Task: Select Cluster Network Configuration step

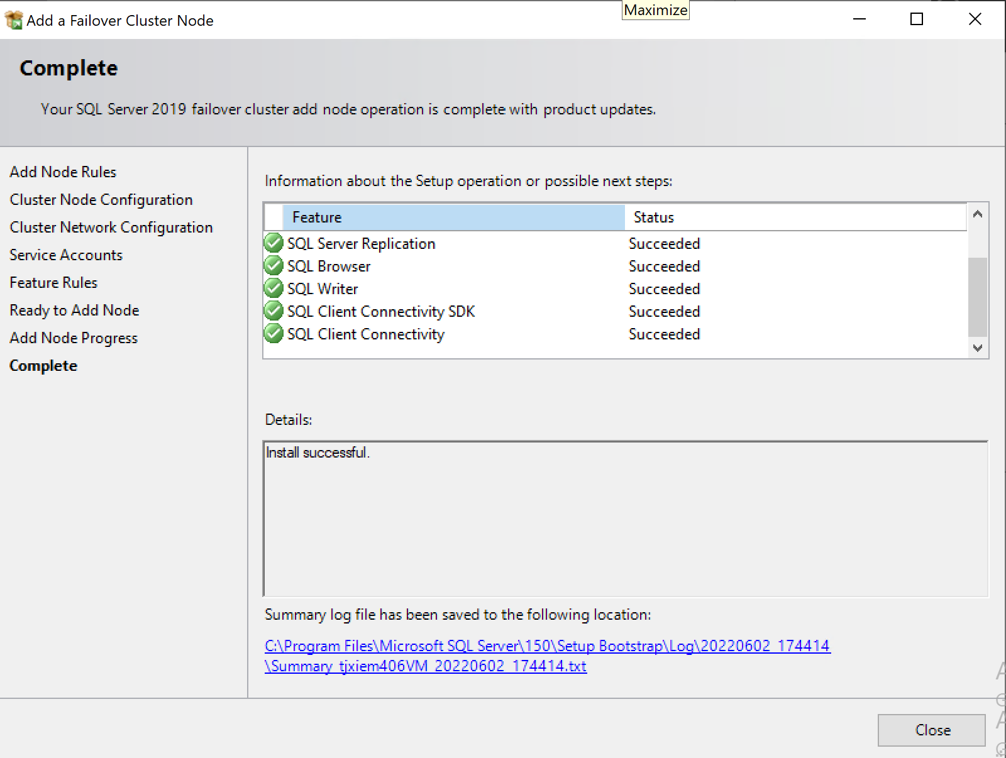Action: tap(111, 228)
